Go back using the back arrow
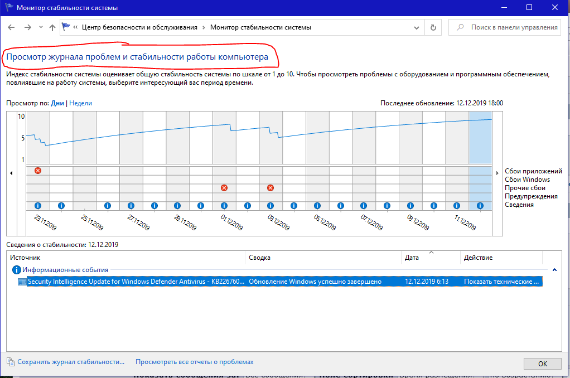The image size is (570, 378). (11, 27)
